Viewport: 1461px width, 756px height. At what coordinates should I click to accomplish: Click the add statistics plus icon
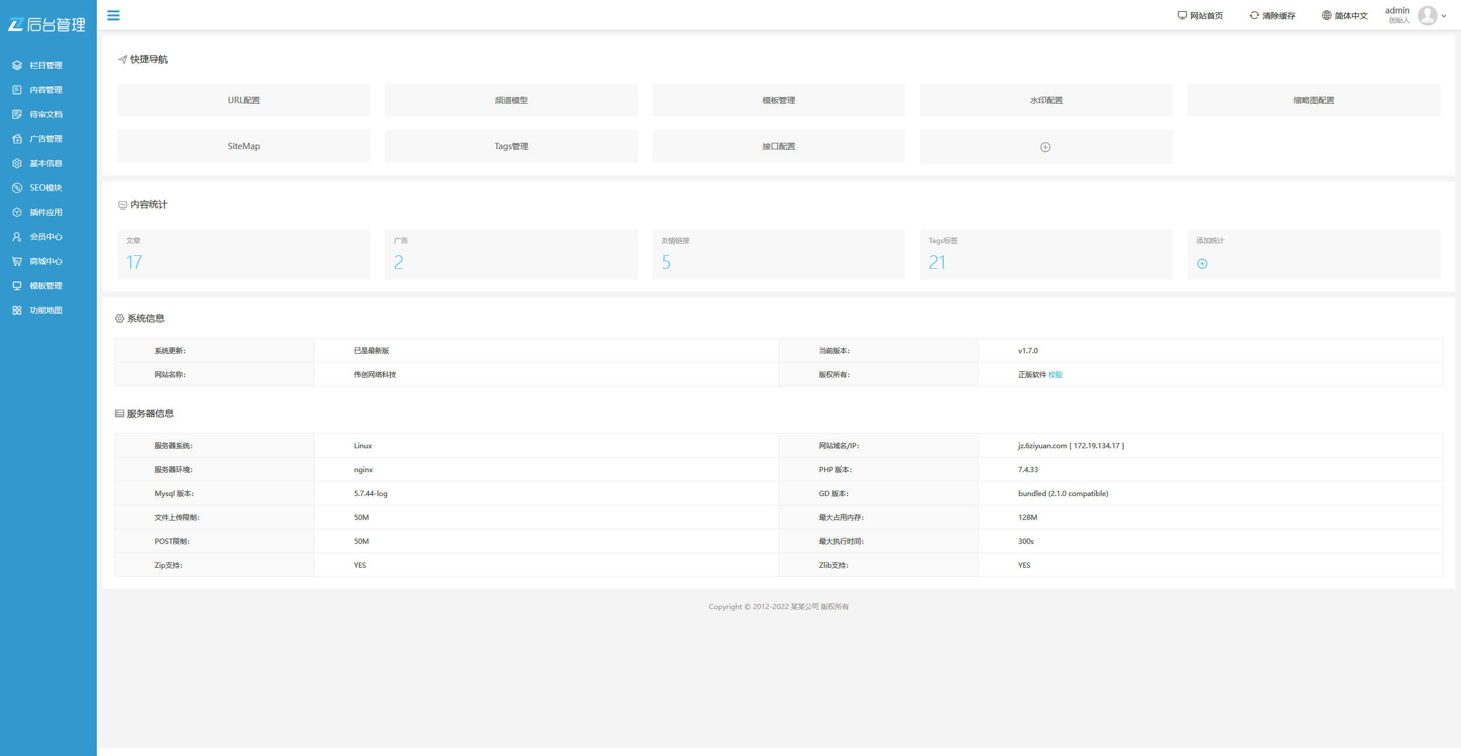[x=1202, y=263]
